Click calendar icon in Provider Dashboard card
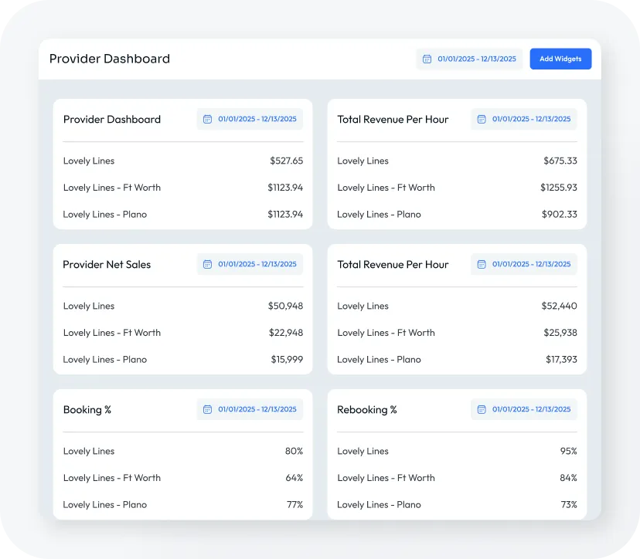 207,119
